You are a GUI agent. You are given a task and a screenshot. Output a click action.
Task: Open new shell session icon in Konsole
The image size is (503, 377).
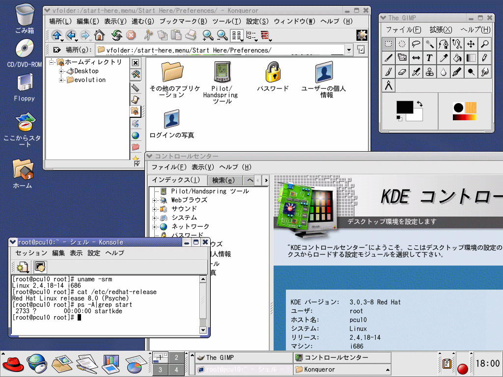coord(23,267)
